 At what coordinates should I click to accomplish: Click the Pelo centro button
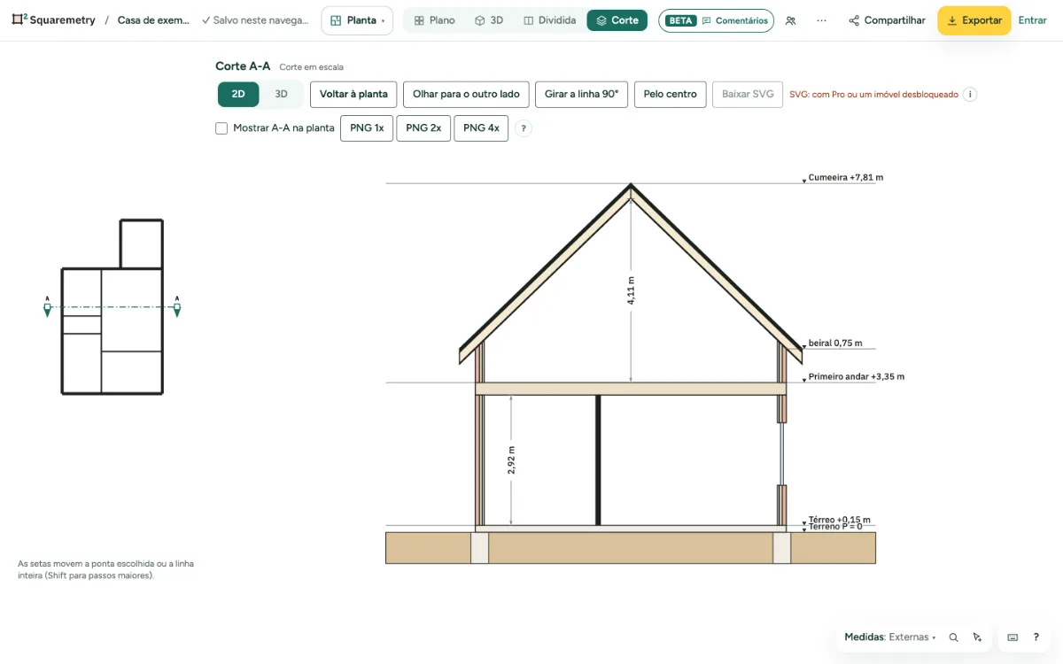[x=670, y=95]
